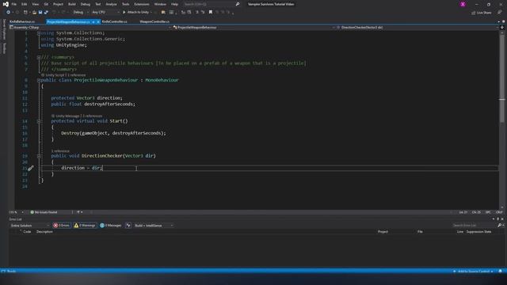Collapse the DirectionChecker method block
This screenshot has width=507, height=285.
pos(39,156)
